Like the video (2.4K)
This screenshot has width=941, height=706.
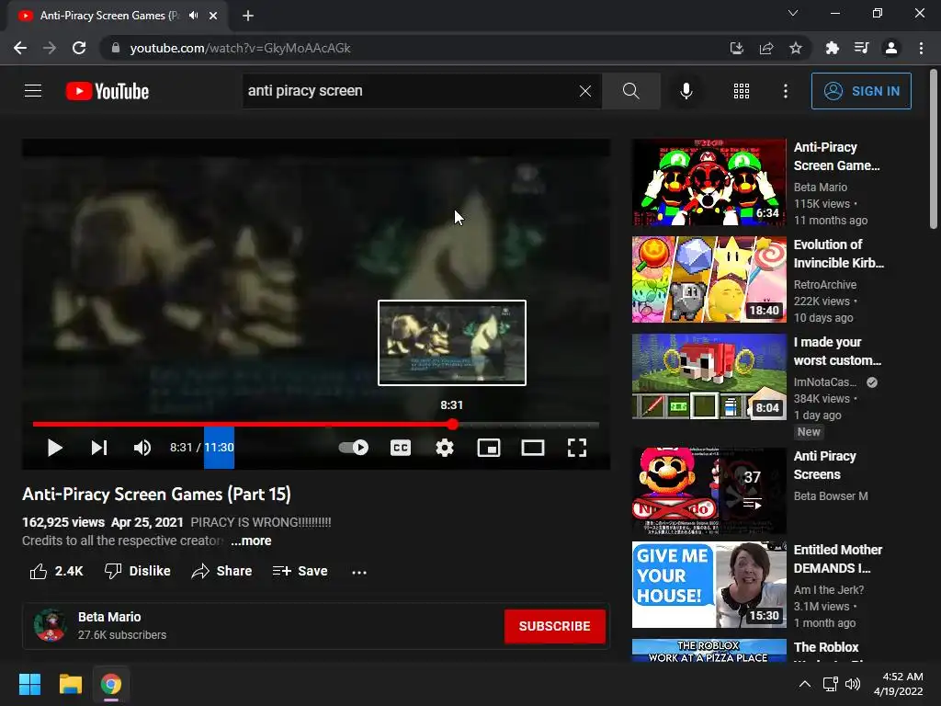point(56,572)
